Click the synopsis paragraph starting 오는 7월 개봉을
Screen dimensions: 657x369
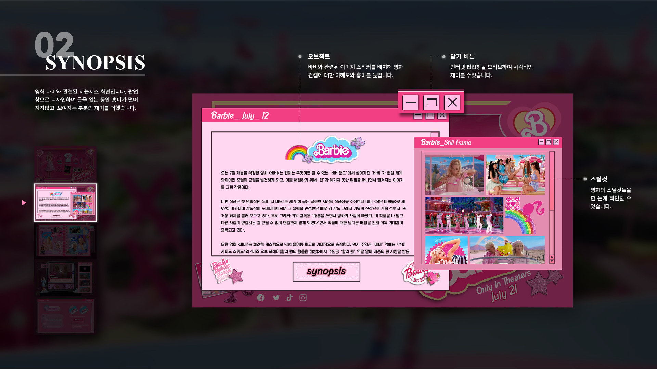click(x=312, y=180)
